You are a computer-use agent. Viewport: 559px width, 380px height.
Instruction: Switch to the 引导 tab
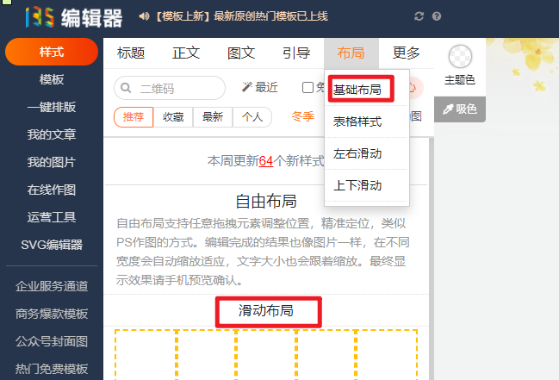296,53
